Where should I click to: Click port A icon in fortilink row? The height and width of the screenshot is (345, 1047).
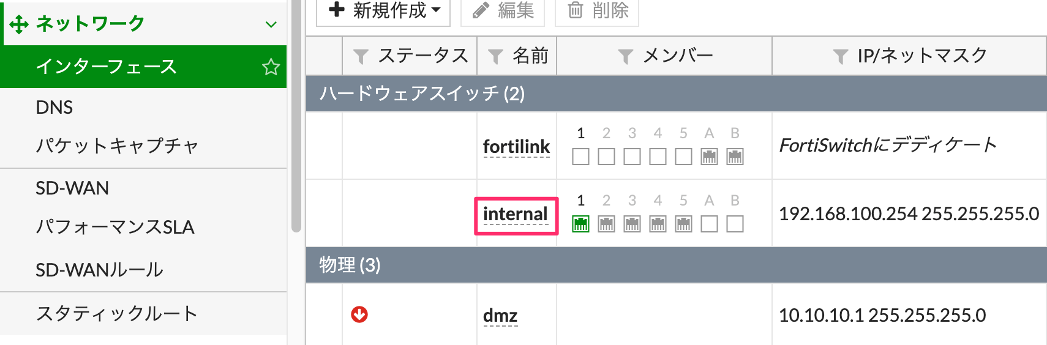[709, 157]
